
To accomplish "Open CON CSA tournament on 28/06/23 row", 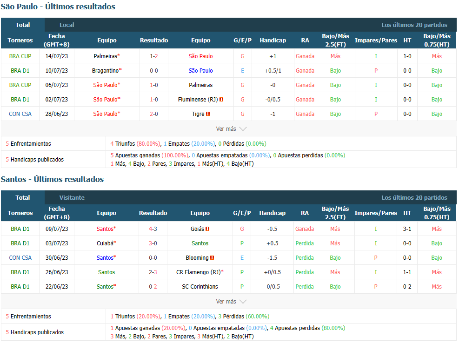I will click(20, 114).
